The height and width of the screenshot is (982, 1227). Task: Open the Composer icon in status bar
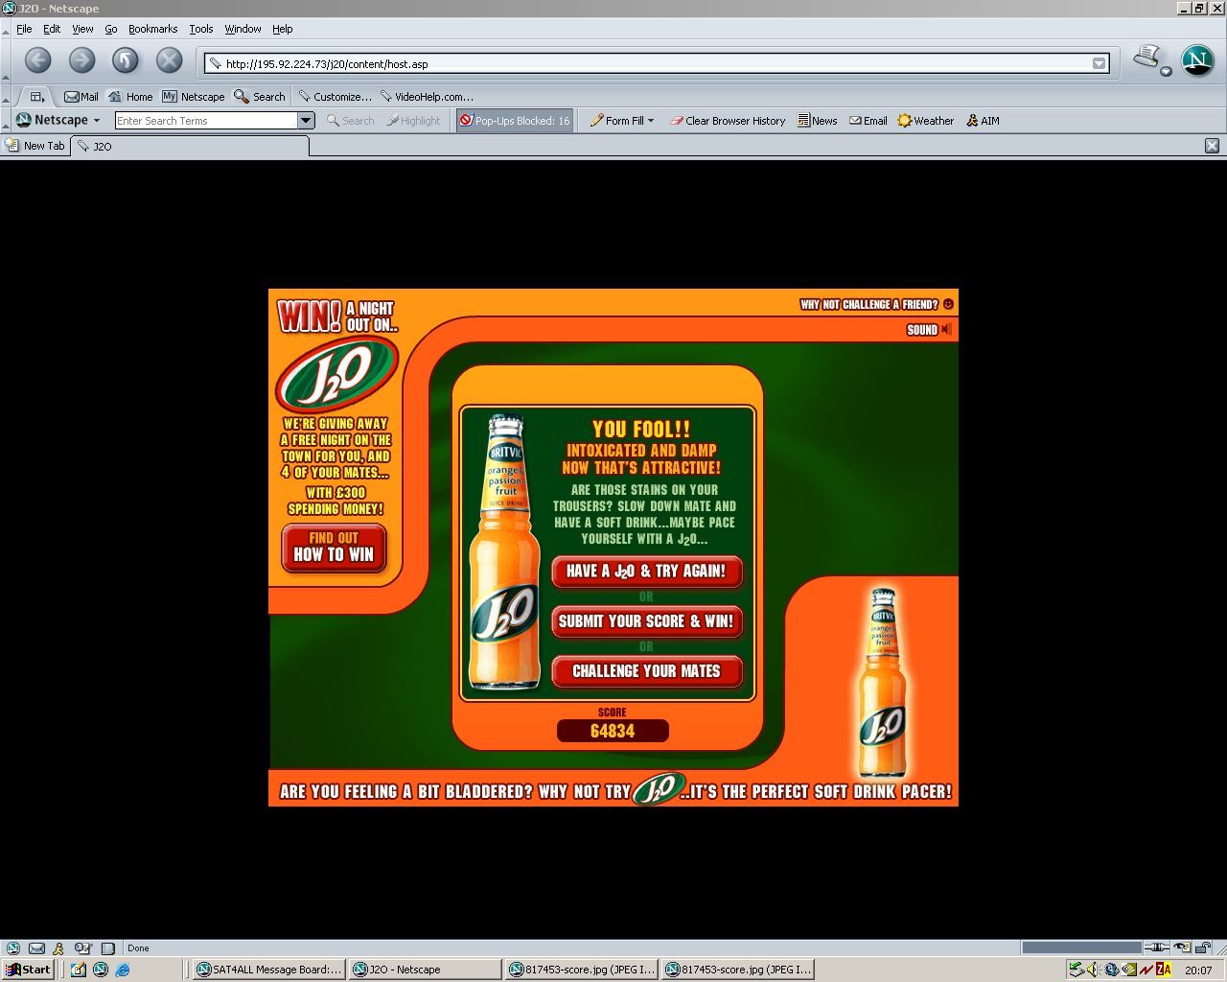(x=82, y=948)
